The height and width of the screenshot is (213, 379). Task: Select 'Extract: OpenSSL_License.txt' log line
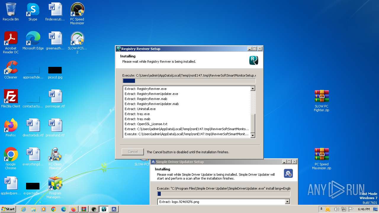pos(146,124)
